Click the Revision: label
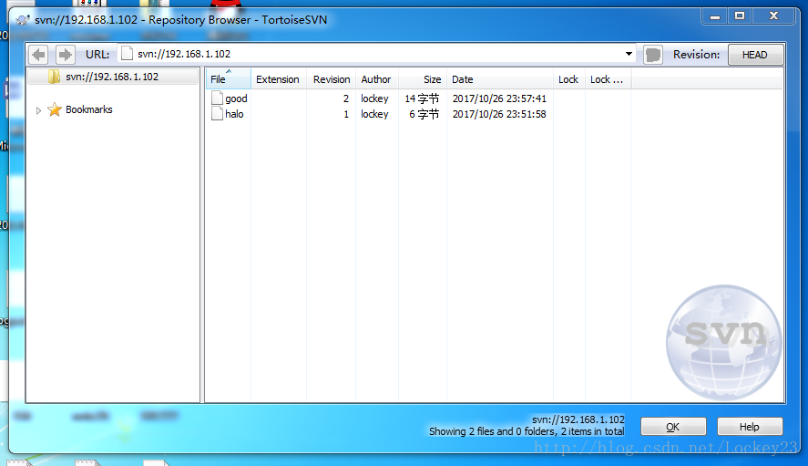This screenshot has height=466, width=808. [x=696, y=55]
